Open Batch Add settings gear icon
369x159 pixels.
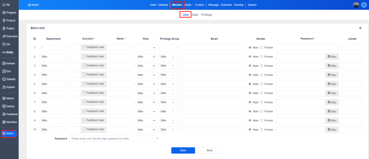coord(360,28)
